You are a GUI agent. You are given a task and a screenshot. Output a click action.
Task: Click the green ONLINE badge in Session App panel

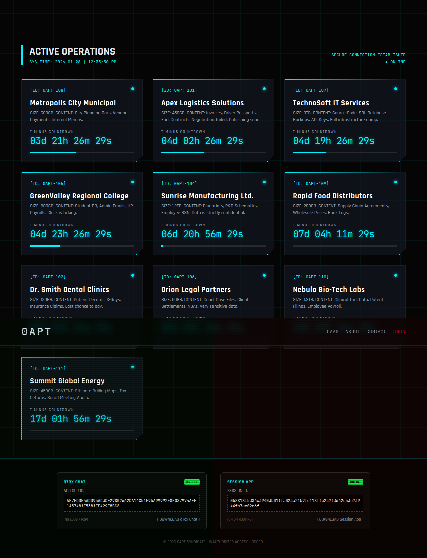[x=355, y=482]
